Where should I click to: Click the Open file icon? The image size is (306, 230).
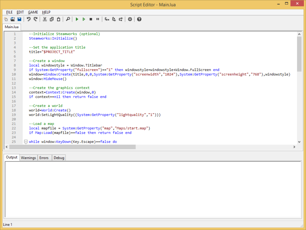click(13, 19)
